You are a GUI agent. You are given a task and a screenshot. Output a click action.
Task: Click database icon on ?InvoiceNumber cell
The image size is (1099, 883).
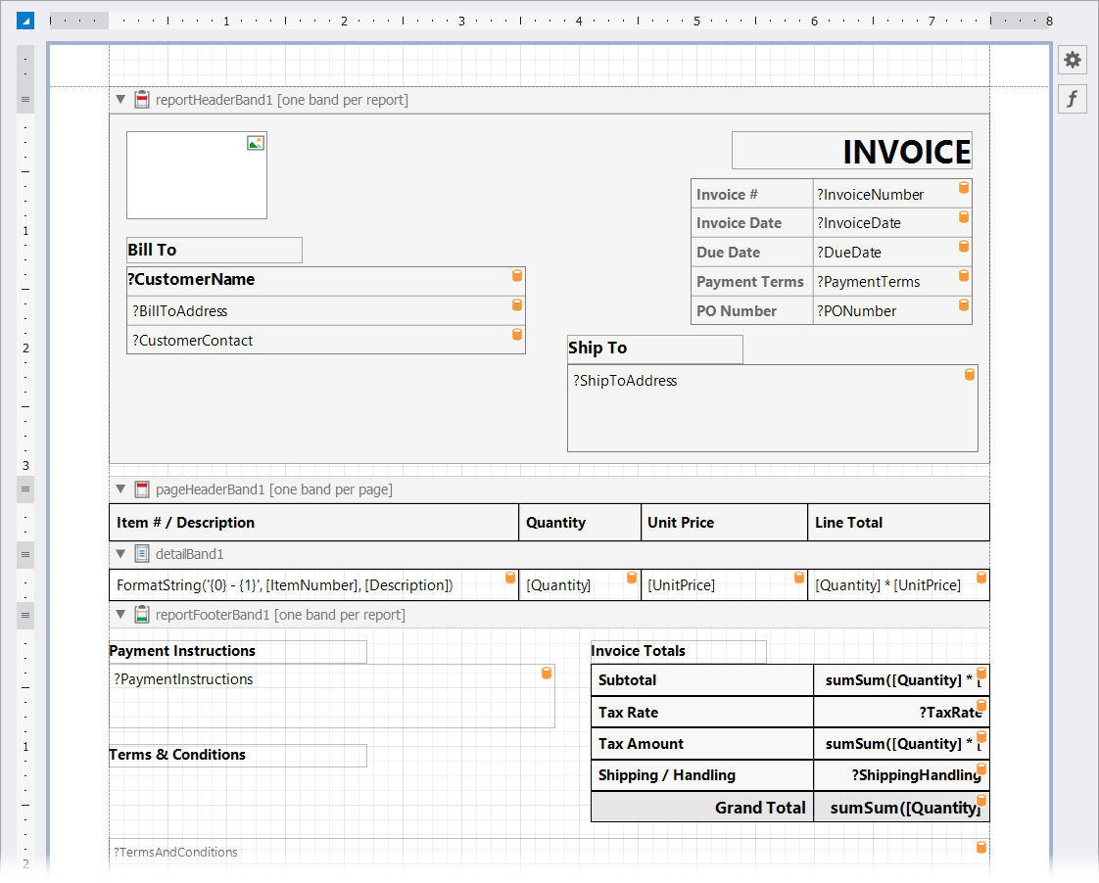click(964, 188)
